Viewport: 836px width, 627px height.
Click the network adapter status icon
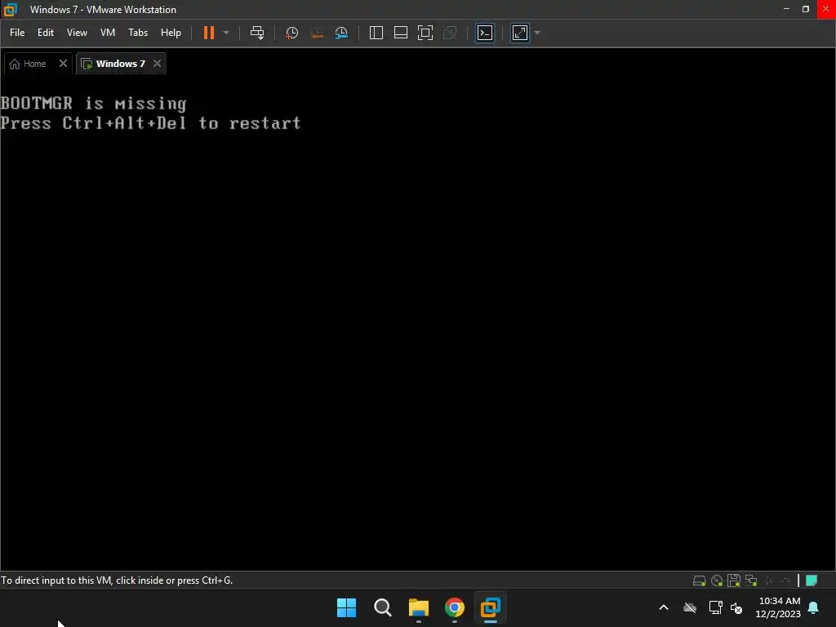[x=751, y=580]
